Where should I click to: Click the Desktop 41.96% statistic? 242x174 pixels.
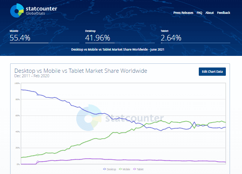click(97, 37)
